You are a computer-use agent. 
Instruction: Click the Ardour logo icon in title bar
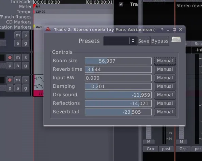(x=48, y=29)
